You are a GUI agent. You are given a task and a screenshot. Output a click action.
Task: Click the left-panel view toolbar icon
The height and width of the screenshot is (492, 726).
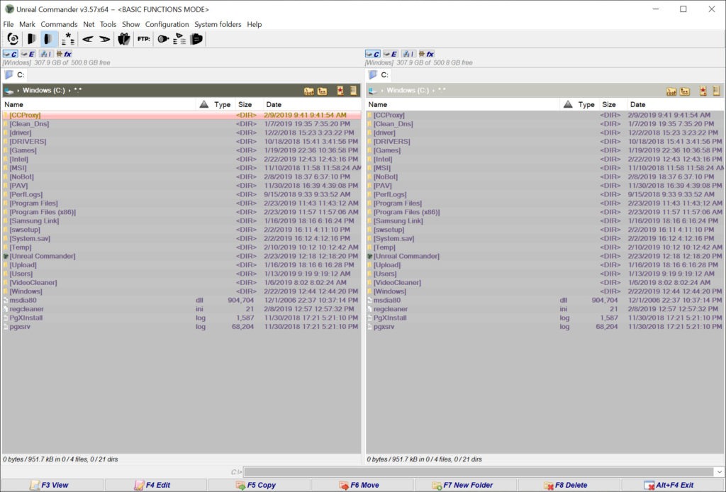pyautogui.click(x=31, y=39)
